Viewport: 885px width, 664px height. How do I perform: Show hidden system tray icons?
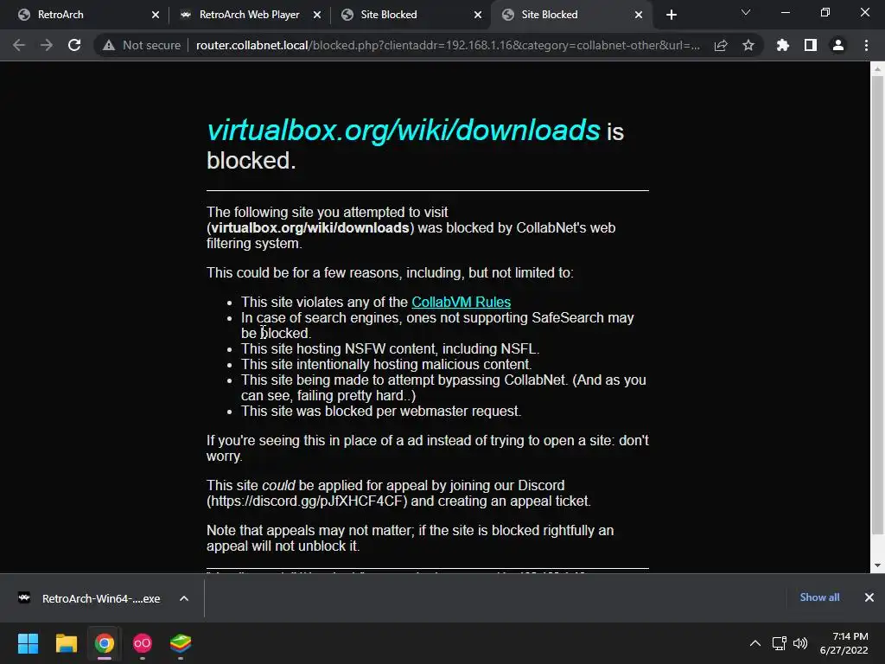755,643
